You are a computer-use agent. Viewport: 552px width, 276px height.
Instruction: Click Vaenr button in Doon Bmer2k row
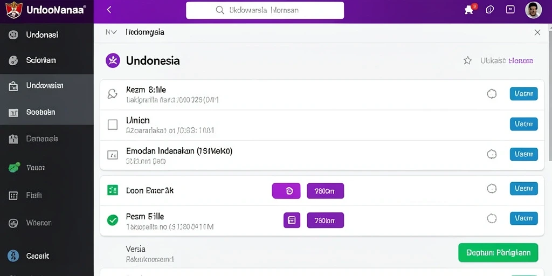point(524,189)
